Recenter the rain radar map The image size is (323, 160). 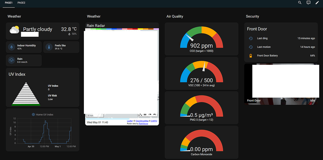(140, 115)
